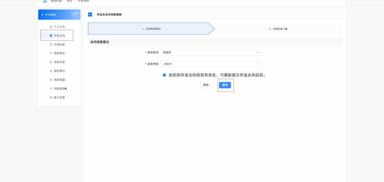Click the 求职记录 sidebar icon

pos(51,62)
